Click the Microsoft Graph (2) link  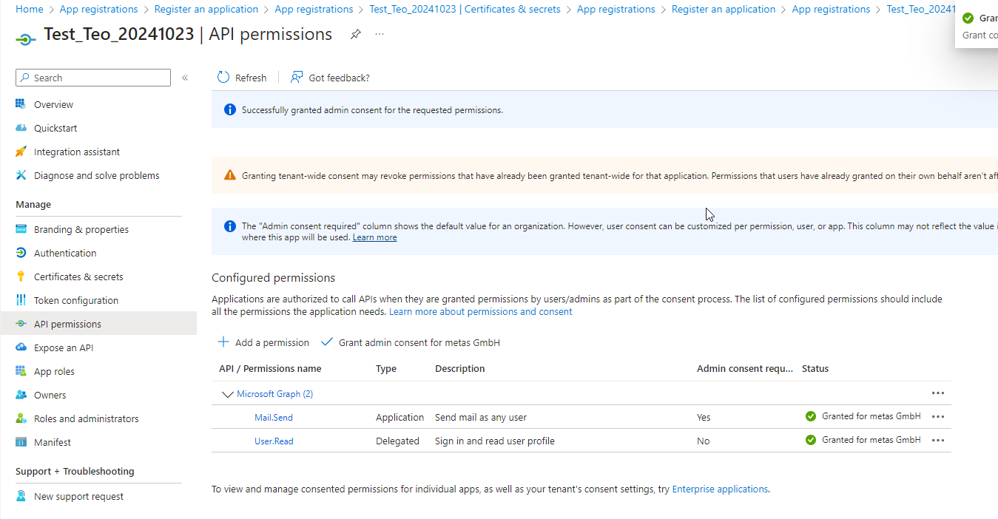tap(274, 394)
